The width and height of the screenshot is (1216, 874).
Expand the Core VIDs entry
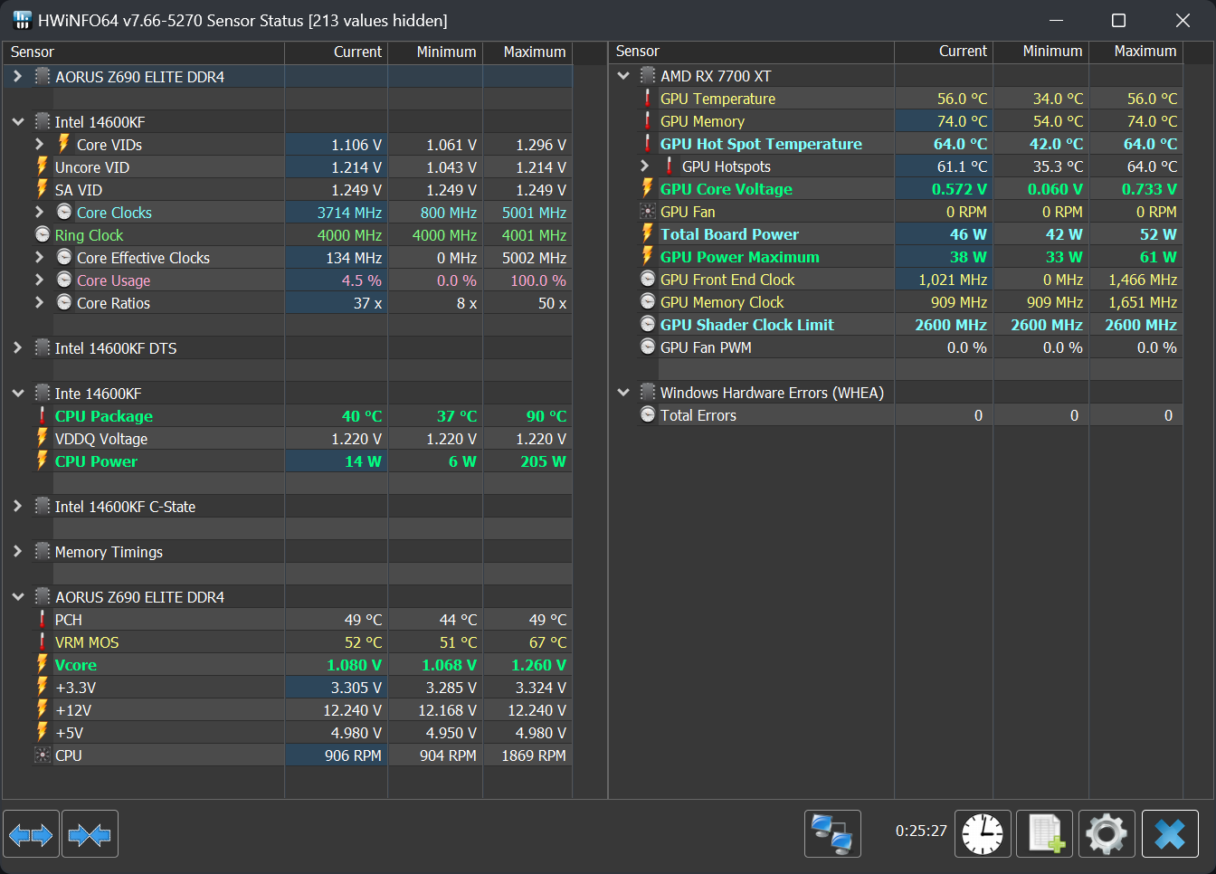coord(39,145)
